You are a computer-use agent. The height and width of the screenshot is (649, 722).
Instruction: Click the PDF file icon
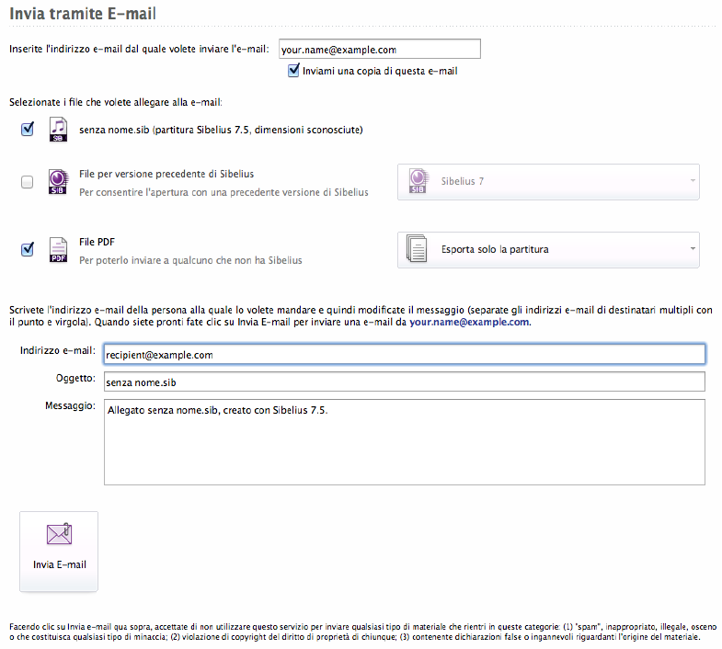58,249
